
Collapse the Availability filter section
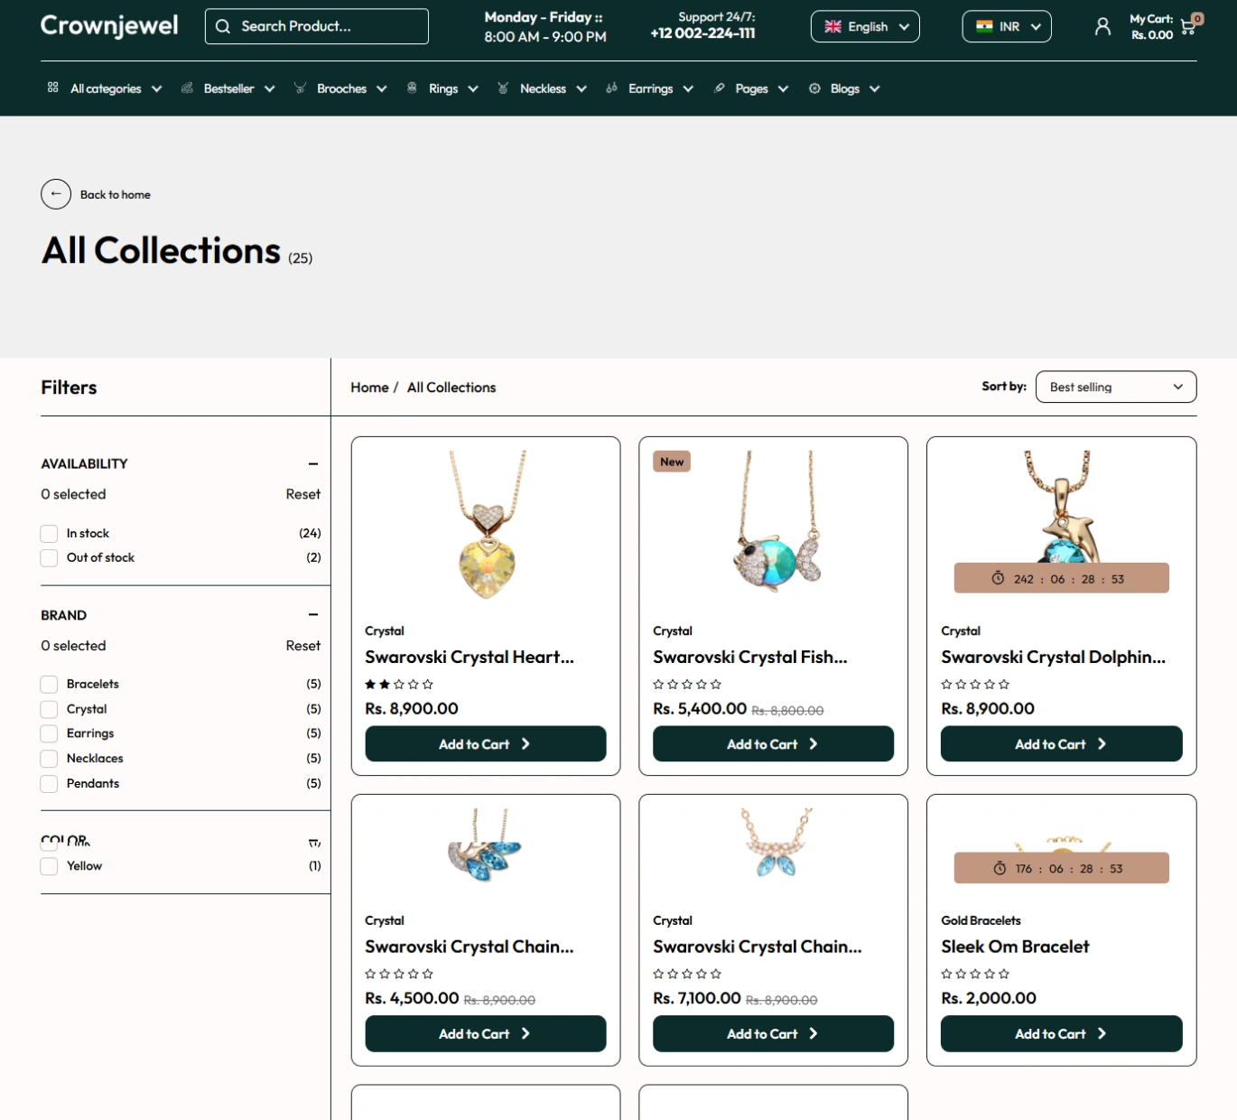click(x=313, y=463)
